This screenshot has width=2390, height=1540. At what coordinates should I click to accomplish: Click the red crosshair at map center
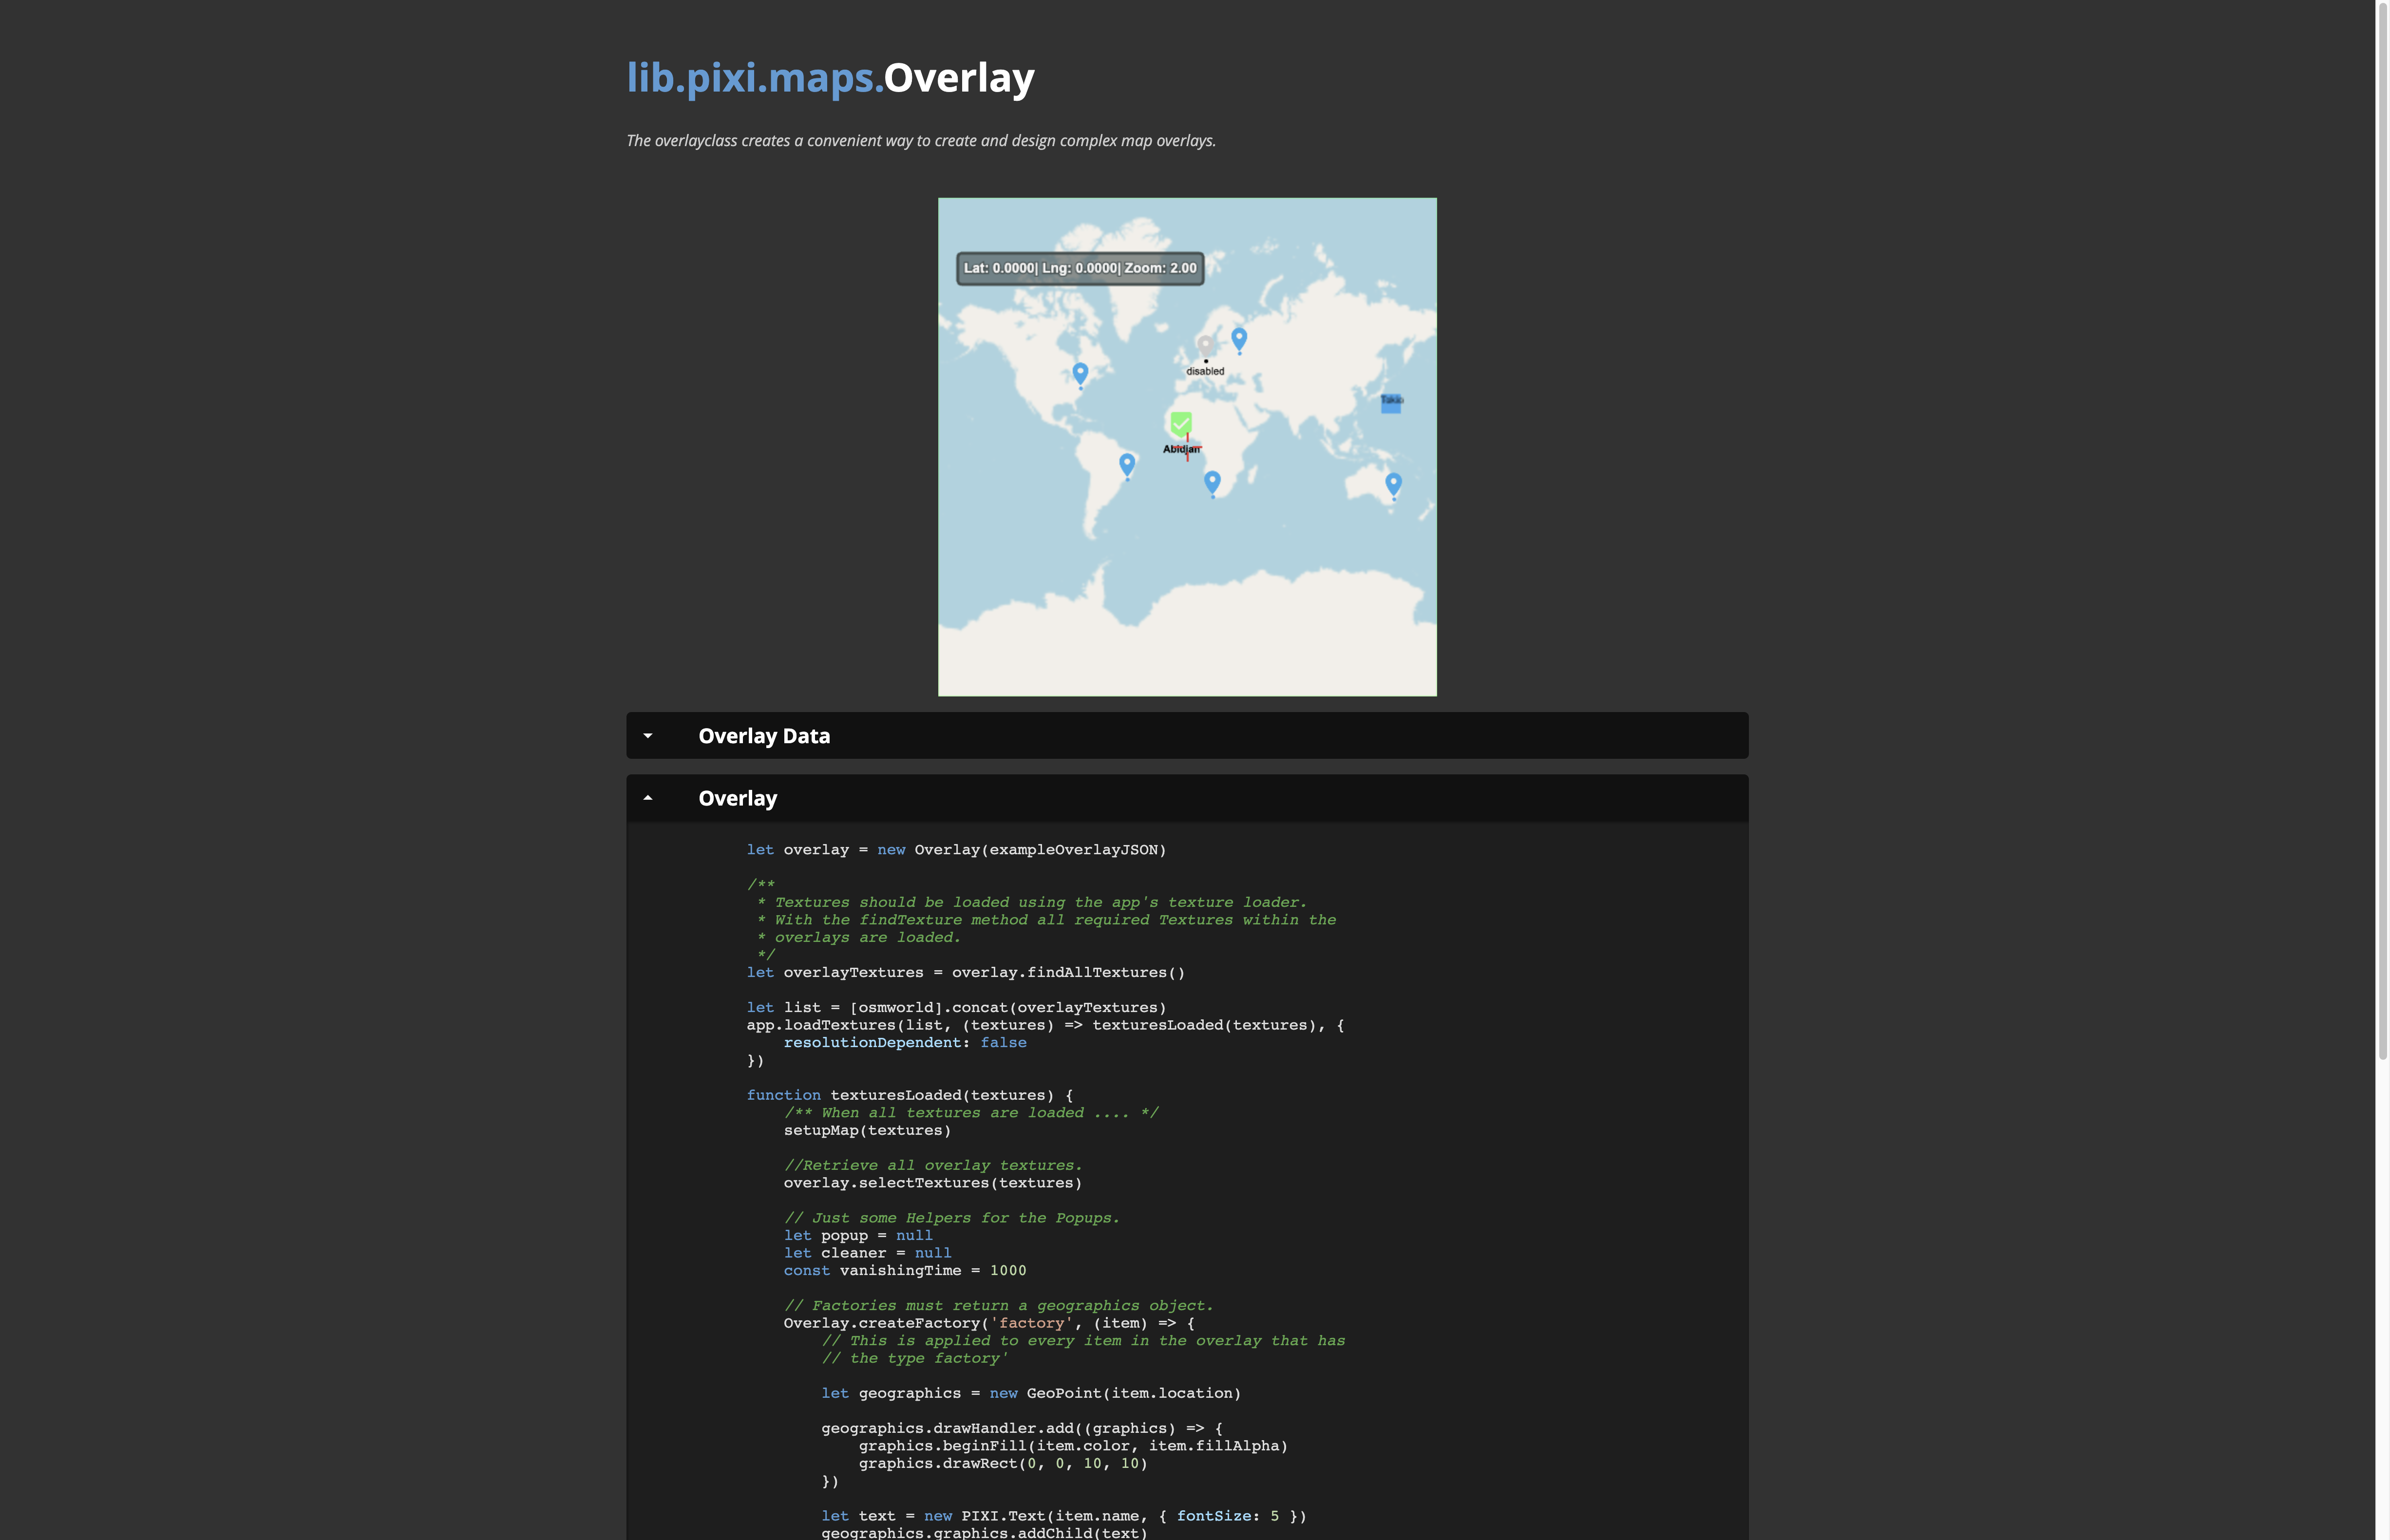(1188, 447)
